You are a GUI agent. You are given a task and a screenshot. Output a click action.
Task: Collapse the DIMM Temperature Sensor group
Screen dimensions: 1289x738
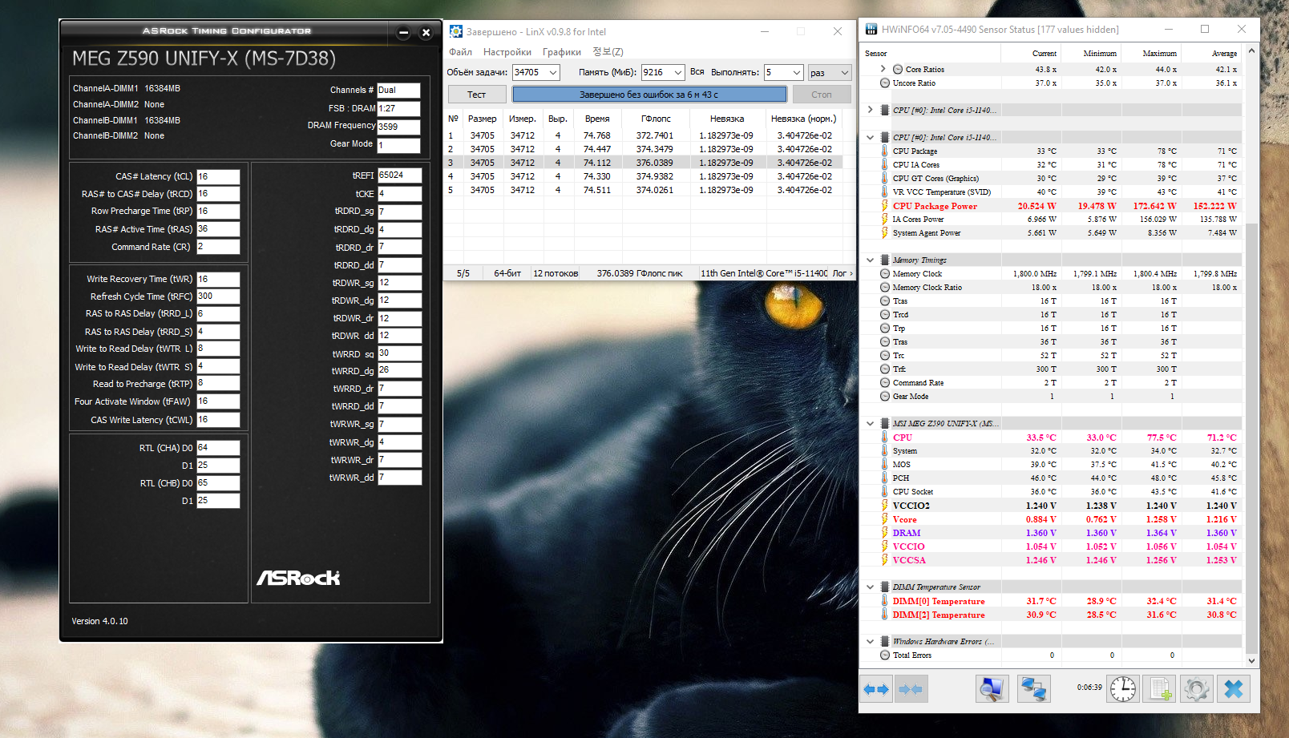871,587
